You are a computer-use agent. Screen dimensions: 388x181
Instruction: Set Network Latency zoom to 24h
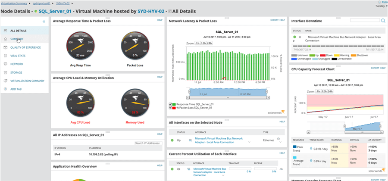[210, 43]
